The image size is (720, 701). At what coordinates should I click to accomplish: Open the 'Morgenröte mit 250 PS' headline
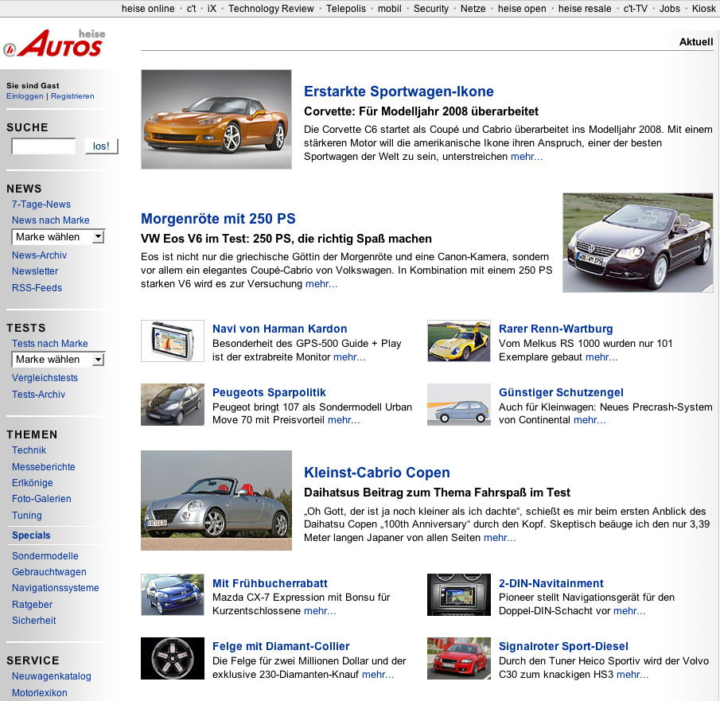(x=218, y=219)
